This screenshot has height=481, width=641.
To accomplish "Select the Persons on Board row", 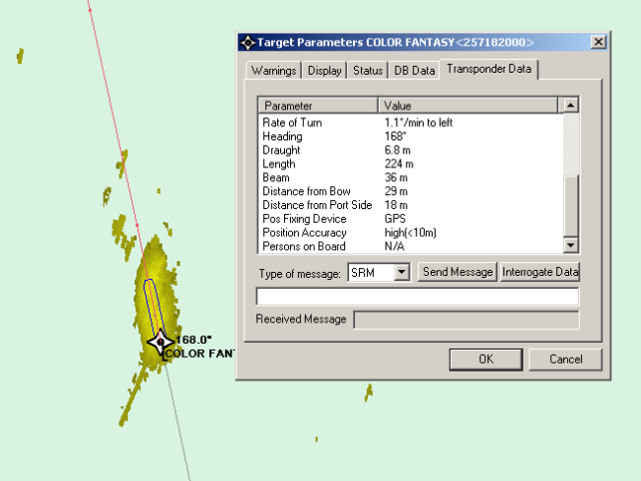I will (410, 246).
